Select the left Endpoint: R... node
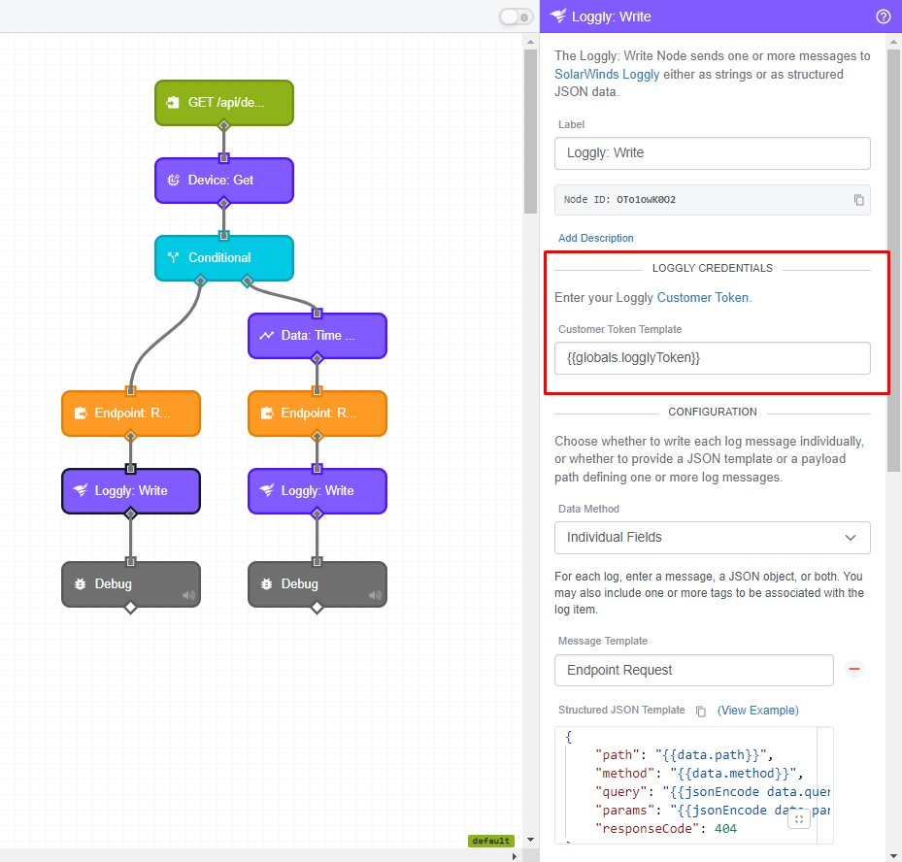 (x=131, y=413)
